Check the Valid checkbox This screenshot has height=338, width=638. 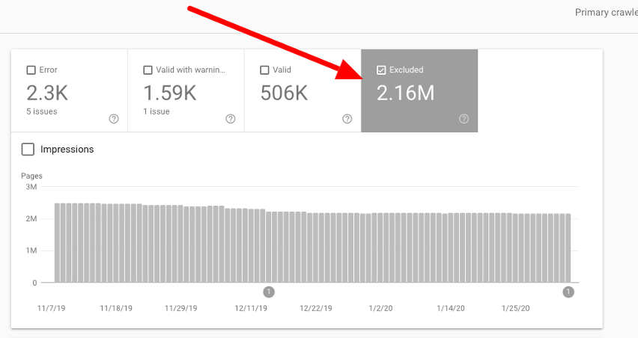click(x=264, y=70)
